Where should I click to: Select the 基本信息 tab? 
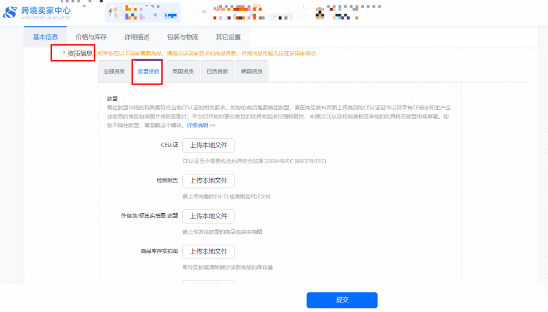[45, 36]
